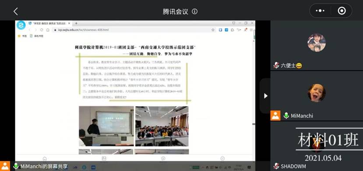The width and height of the screenshot is (363, 171).
Task: Click the 腾讯会议 title text
Action: 176,11
